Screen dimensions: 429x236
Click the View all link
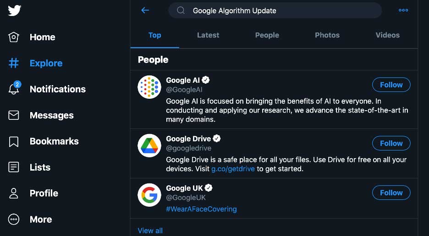click(150, 231)
